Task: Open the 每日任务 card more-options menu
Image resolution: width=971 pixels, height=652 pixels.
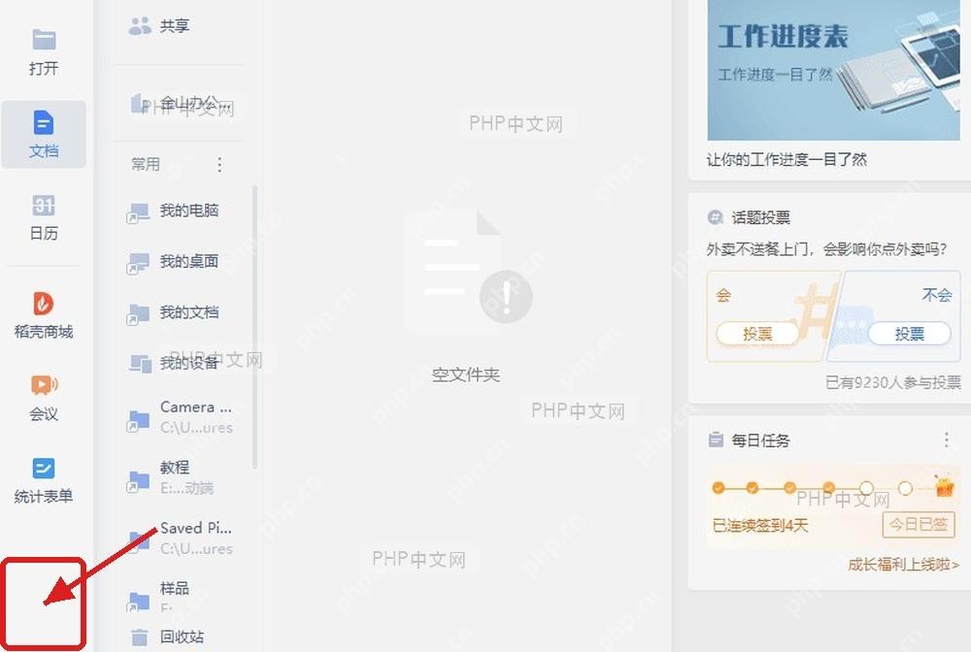Action: pyautogui.click(x=946, y=440)
